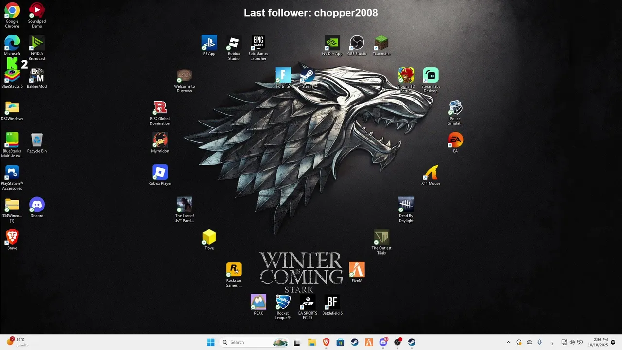Select the Roblox Player desktop icon
This screenshot has width=622, height=350.
[x=160, y=175]
